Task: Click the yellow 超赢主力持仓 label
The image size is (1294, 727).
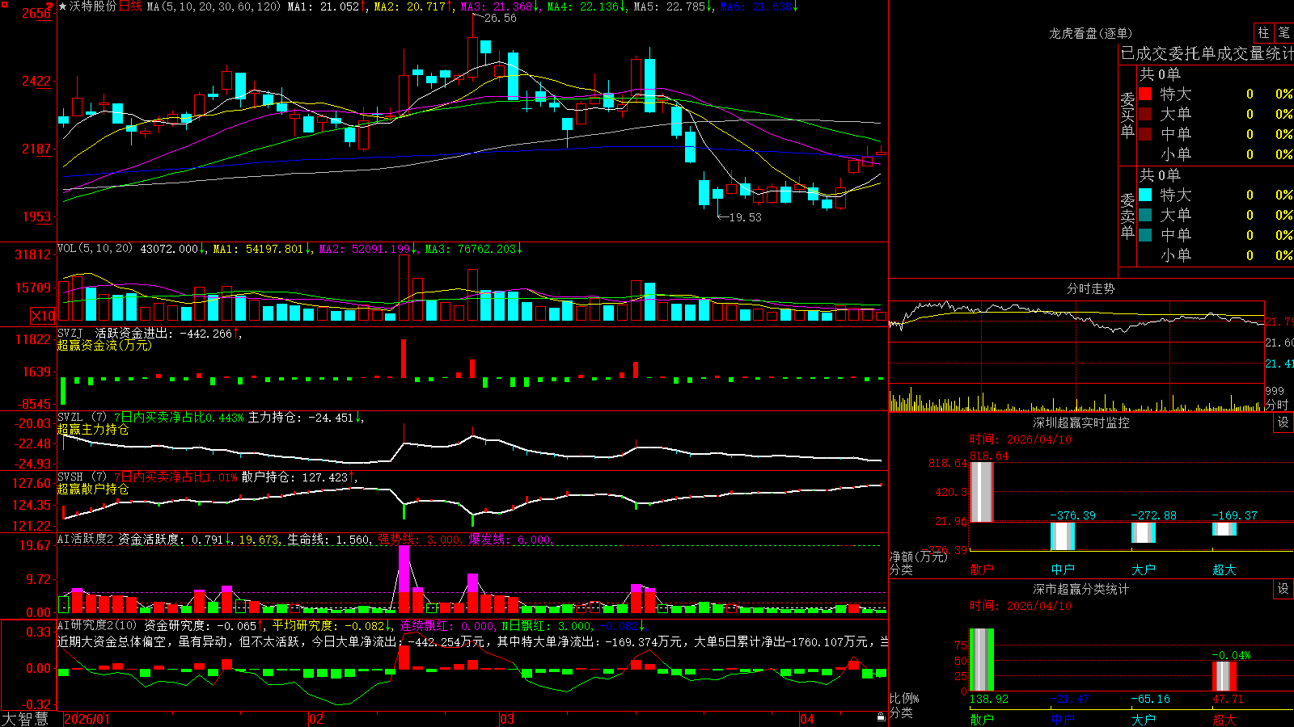Action: pos(93,430)
